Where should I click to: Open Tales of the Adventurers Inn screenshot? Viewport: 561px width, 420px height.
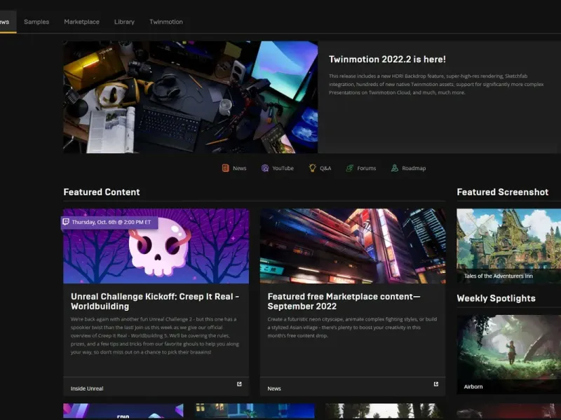(509, 246)
